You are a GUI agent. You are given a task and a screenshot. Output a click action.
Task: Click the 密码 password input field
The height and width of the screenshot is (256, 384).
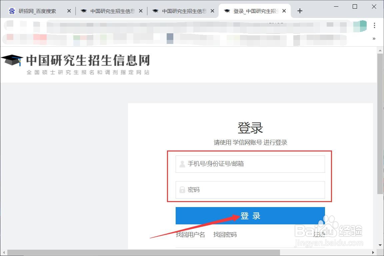coord(250,190)
